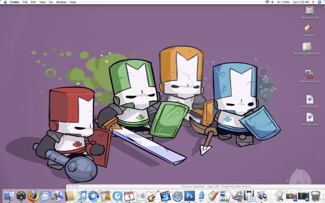Viewport: 325px width, 203px height.
Task: Open Firefox in the Dock
Action: pos(33,196)
